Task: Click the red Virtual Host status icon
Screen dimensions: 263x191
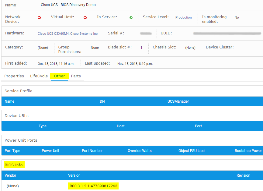Action: point(85,18)
